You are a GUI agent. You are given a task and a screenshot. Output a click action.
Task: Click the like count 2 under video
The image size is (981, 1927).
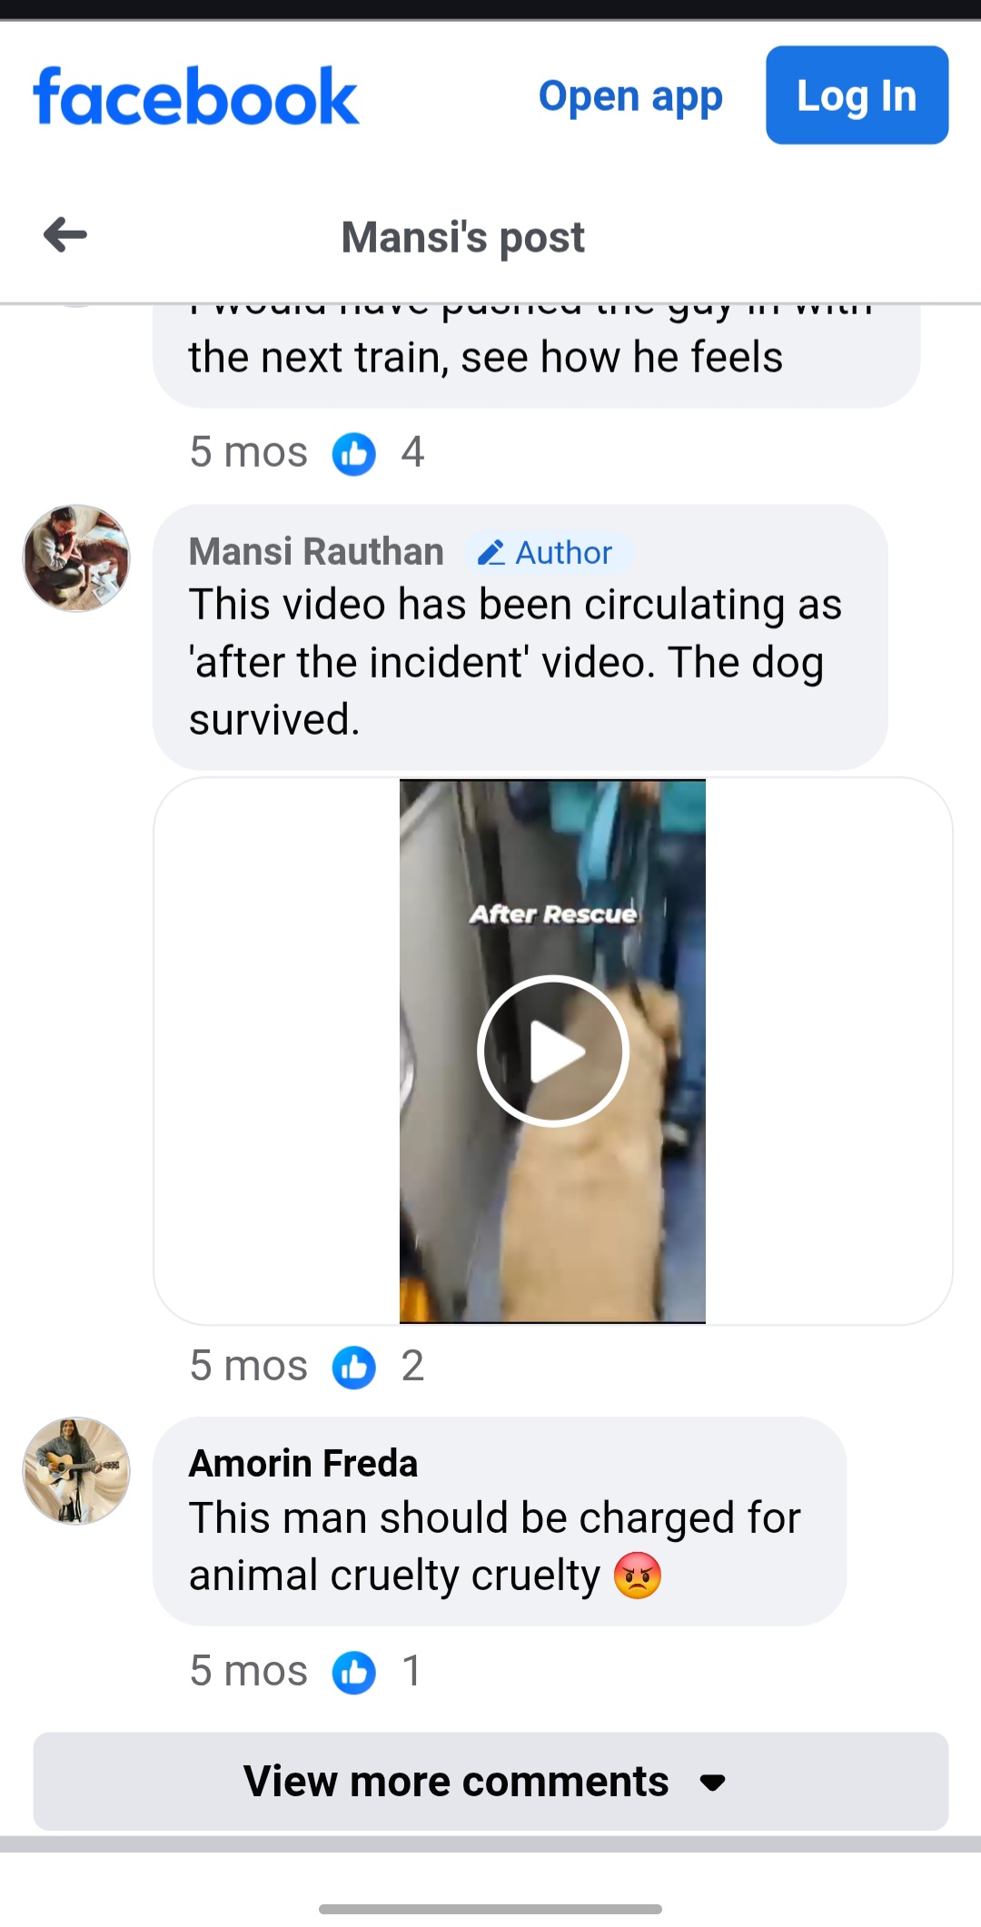click(x=412, y=1366)
